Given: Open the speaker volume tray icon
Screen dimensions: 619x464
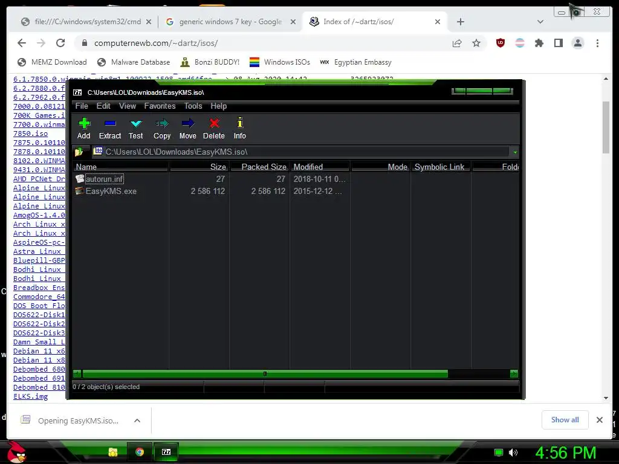Looking at the screenshot, I should pyautogui.click(x=513, y=453).
